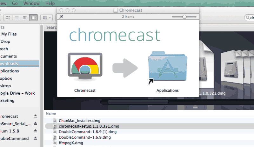Select DoubleCommand-1.6.9 (1).dmg file
Screen dimensions: 254x147
click(x=88, y=132)
